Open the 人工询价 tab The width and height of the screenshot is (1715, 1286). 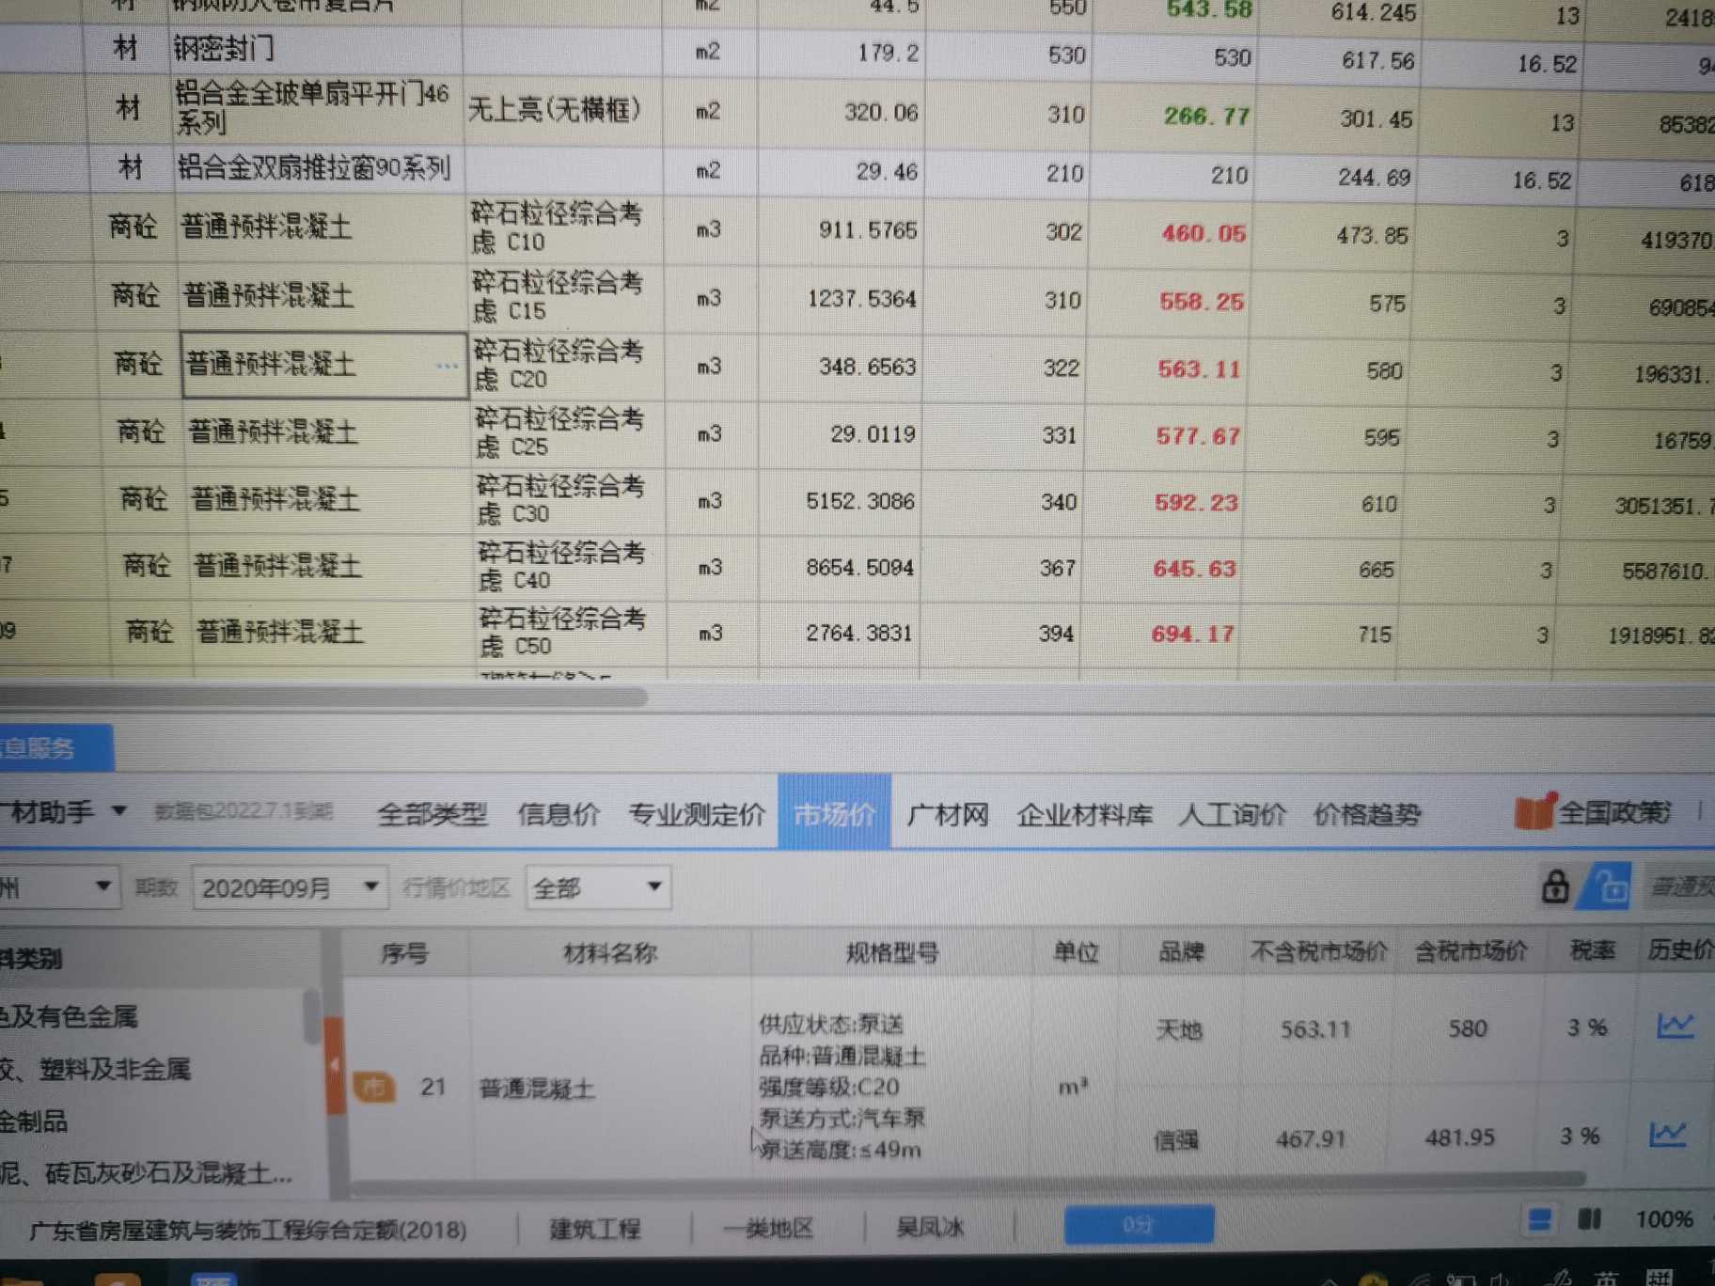pos(1233,813)
